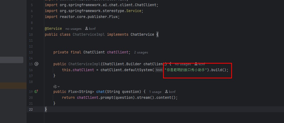
Task: Click the ChatService interface name on line 10
Action: (x=142, y=34)
